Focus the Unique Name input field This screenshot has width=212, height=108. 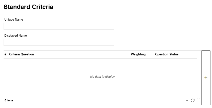click(59, 26)
